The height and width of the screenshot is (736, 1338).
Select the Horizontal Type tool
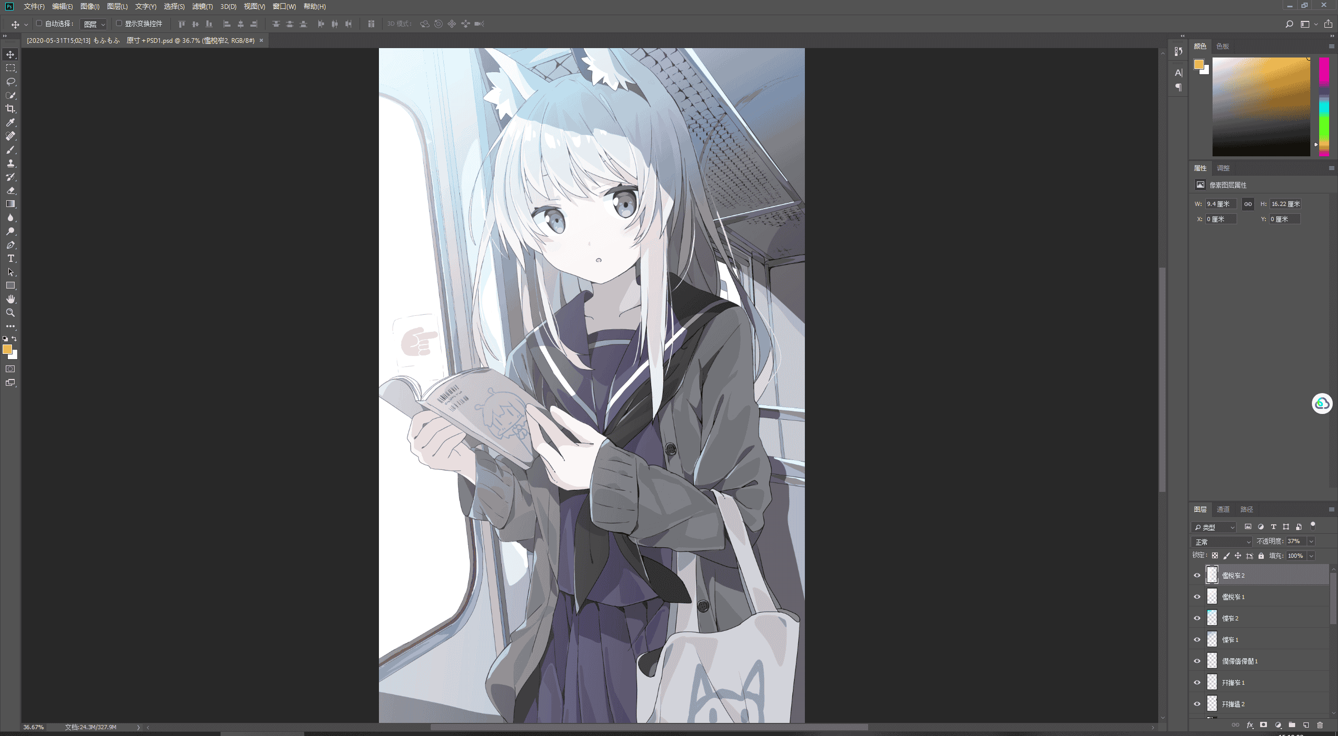(10, 258)
